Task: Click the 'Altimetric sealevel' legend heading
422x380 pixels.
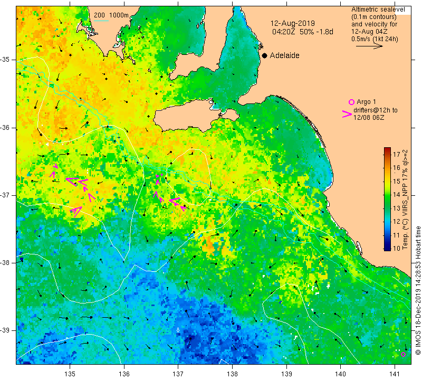Action: point(378,9)
